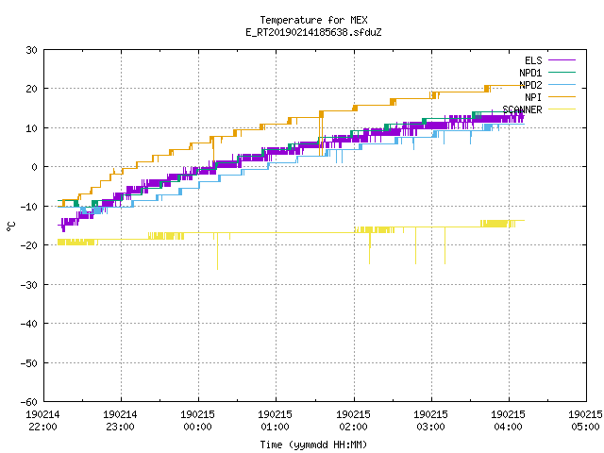This screenshot has height=453, width=604.
Task: Click y-axis tick label -60
Action: pos(29,402)
